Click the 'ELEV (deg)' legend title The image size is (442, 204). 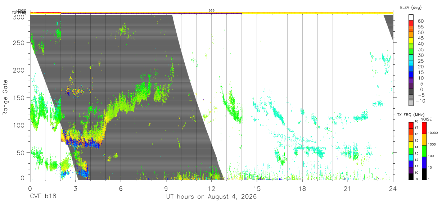411,7
